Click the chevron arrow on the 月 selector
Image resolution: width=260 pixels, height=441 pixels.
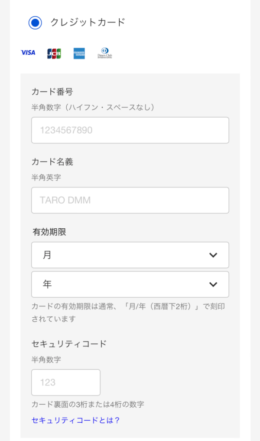pyautogui.click(x=213, y=255)
